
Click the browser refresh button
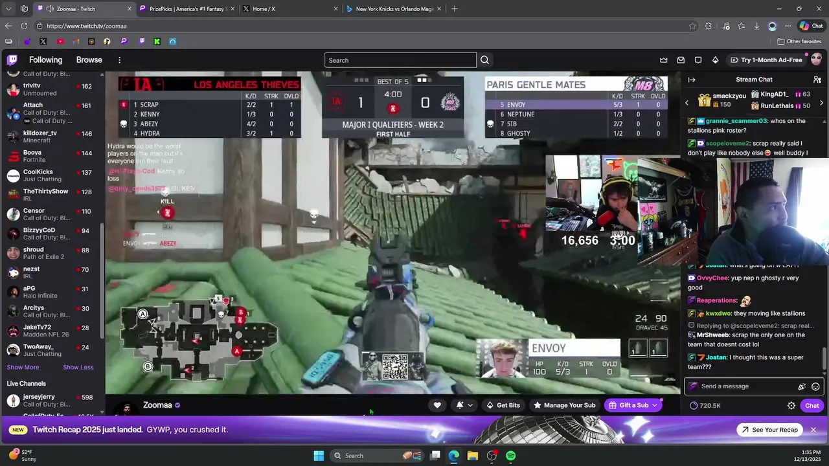pyautogui.click(x=24, y=26)
